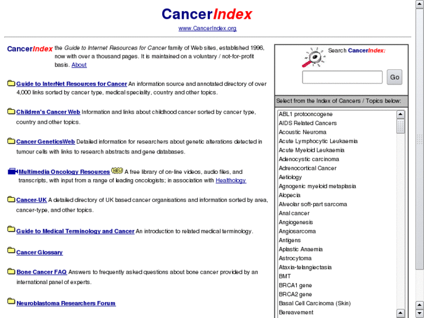Select Angiosarcoma in the topic list

click(x=337, y=231)
